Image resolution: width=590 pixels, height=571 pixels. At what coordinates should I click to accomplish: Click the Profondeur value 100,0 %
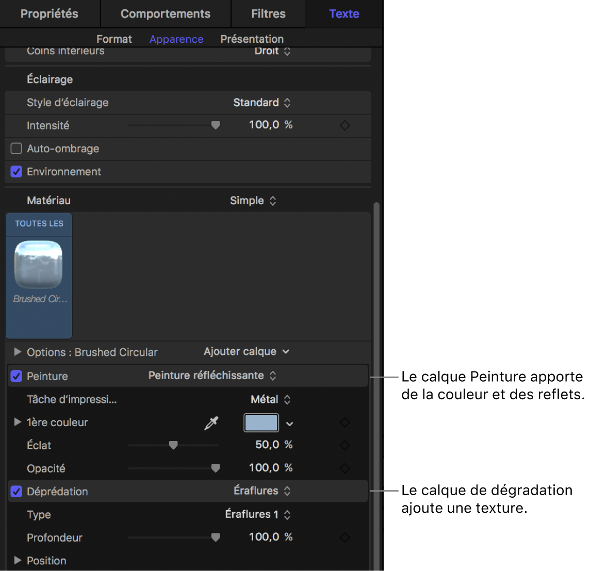tap(271, 537)
